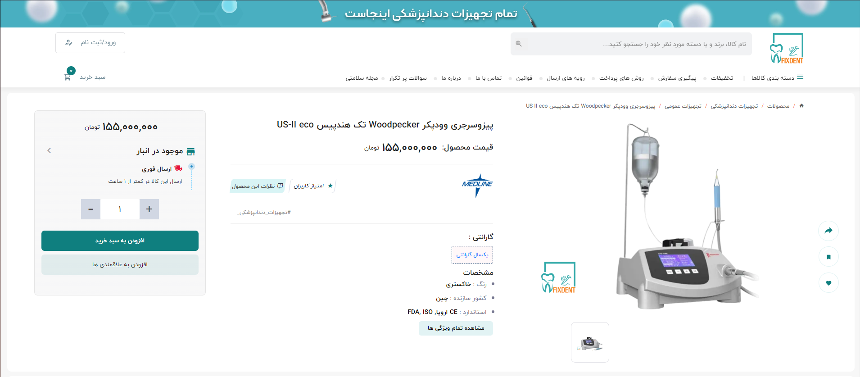
Task: Click the quantity value field
Action: point(120,209)
